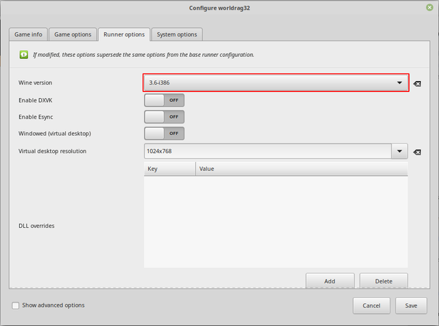
Task: Save the configuration
Action: point(411,305)
